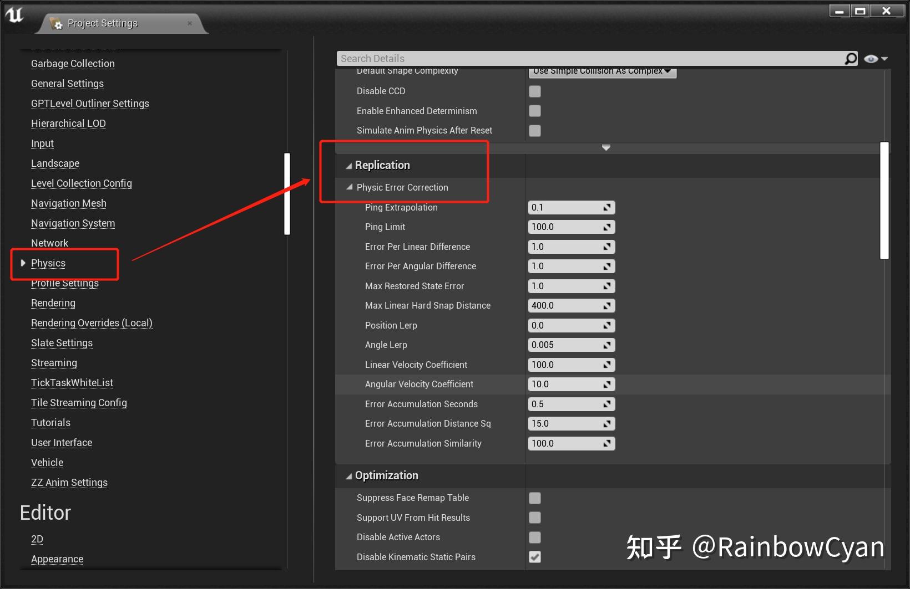This screenshot has width=910, height=589.
Task: Click the override icon beside Max Linear Hard Snap Distance
Action: click(x=608, y=305)
